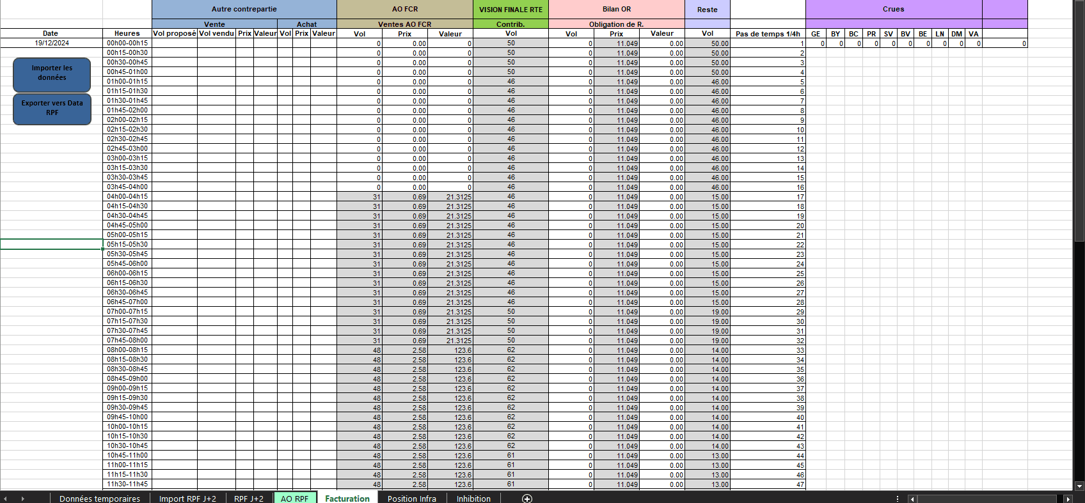Screen dimensions: 1085x503
Task: Click horizontal scrollbar right arrow
Action: point(1068,499)
